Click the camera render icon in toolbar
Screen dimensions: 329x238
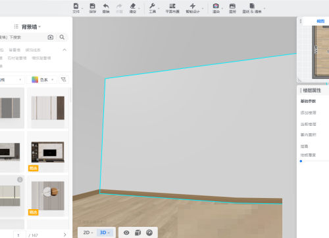[x=216, y=6]
